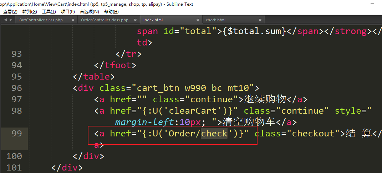
Task: Close the OrderController.class.php tab
Action: coord(136,20)
